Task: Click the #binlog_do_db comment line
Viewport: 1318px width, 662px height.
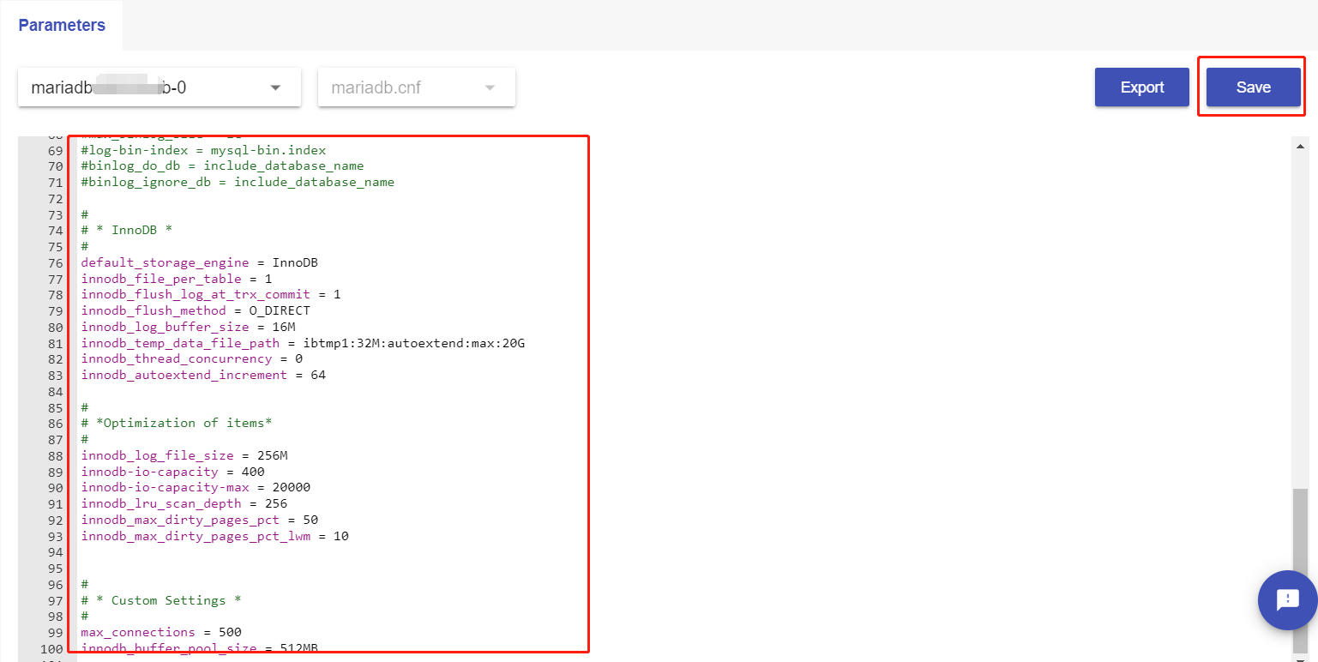Action: click(x=222, y=165)
